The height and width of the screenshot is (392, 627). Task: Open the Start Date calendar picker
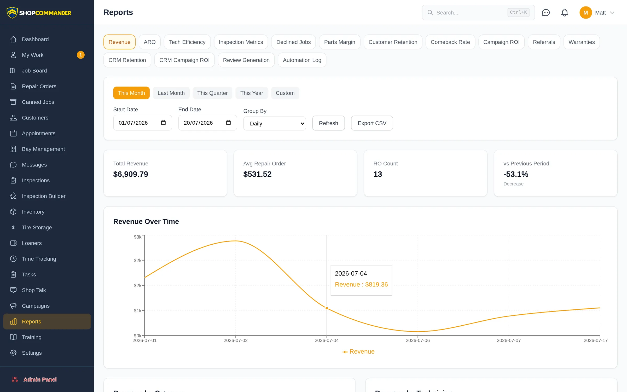(164, 123)
